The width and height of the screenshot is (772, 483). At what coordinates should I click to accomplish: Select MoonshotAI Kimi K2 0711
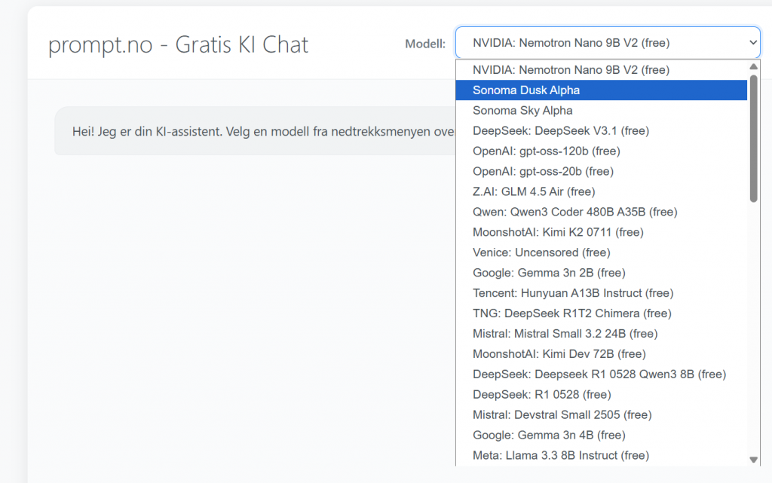point(558,233)
